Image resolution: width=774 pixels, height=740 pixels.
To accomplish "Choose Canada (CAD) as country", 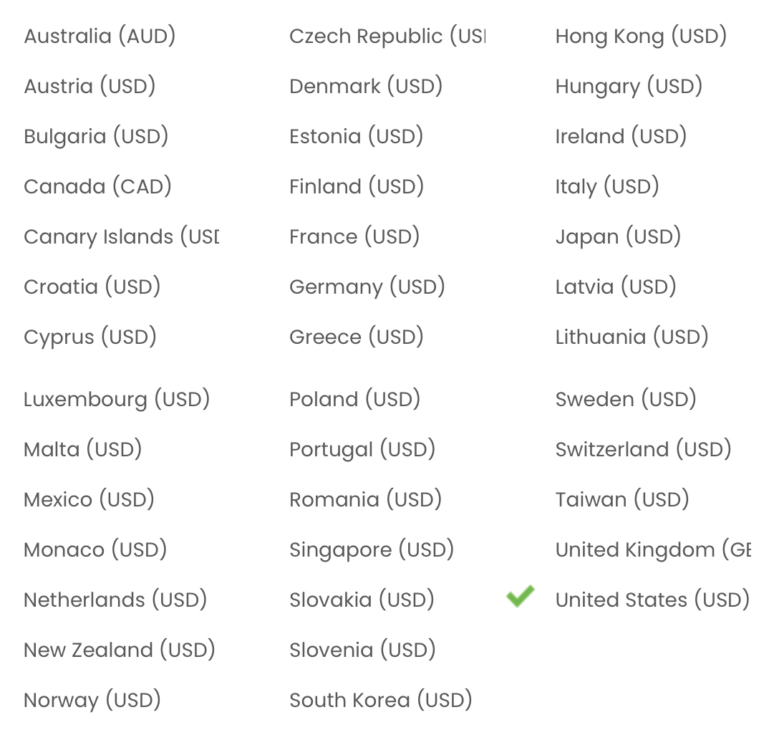I will click(x=97, y=186).
